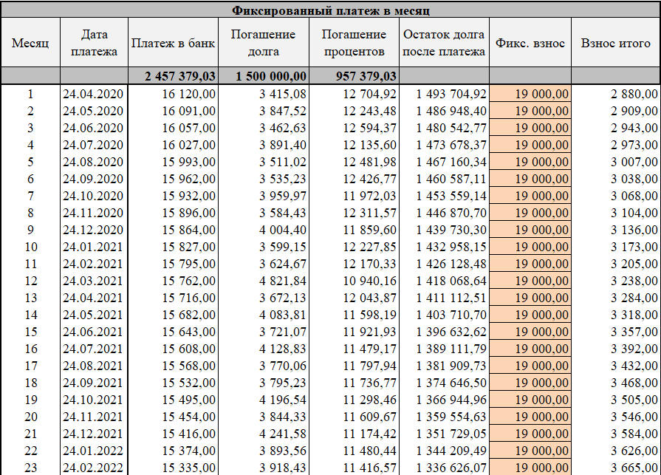
Task: Select date cell 24.07.2021
Action: (x=94, y=349)
